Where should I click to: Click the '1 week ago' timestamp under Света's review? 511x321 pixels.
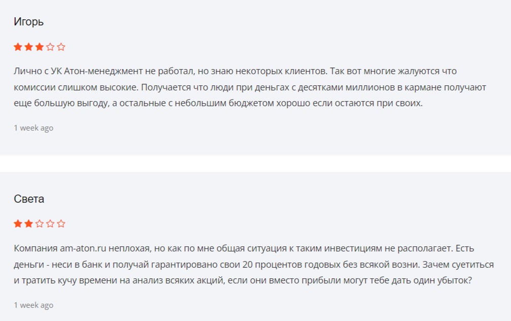pyautogui.click(x=33, y=305)
